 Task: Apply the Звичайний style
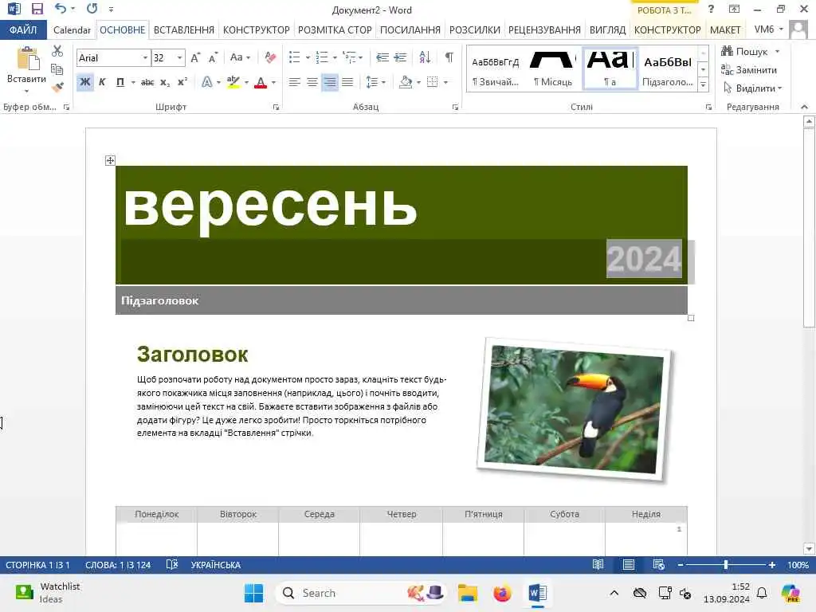(x=496, y=70)
